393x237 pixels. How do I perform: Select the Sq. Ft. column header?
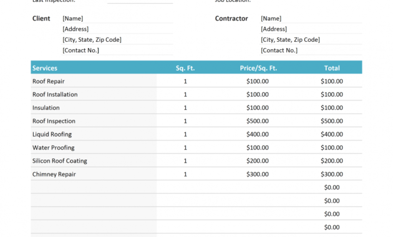tap(185, 68)
